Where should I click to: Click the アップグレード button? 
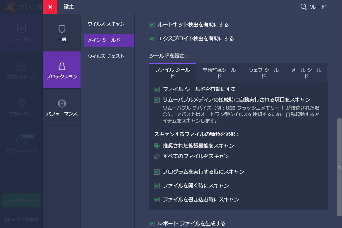[21, 200]
